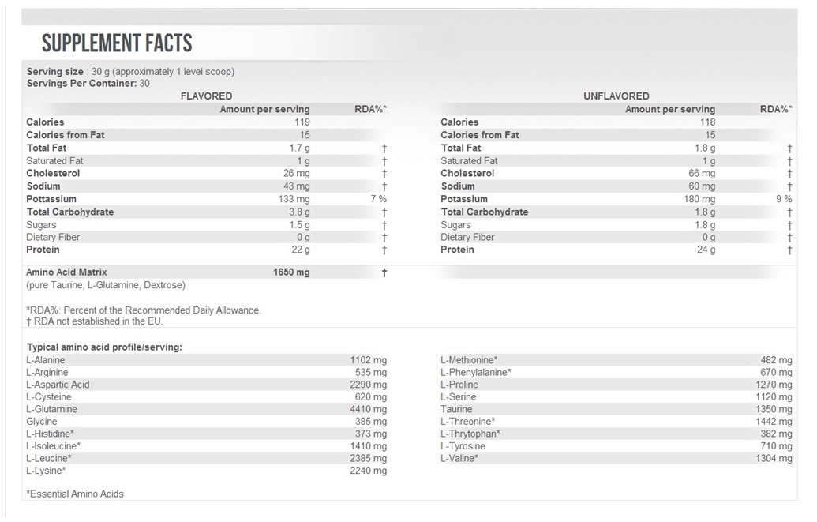The width and height of the screenshot is (817, 522).
Task: Click the Amino Acid Matrix label
Action: (66, 272)
